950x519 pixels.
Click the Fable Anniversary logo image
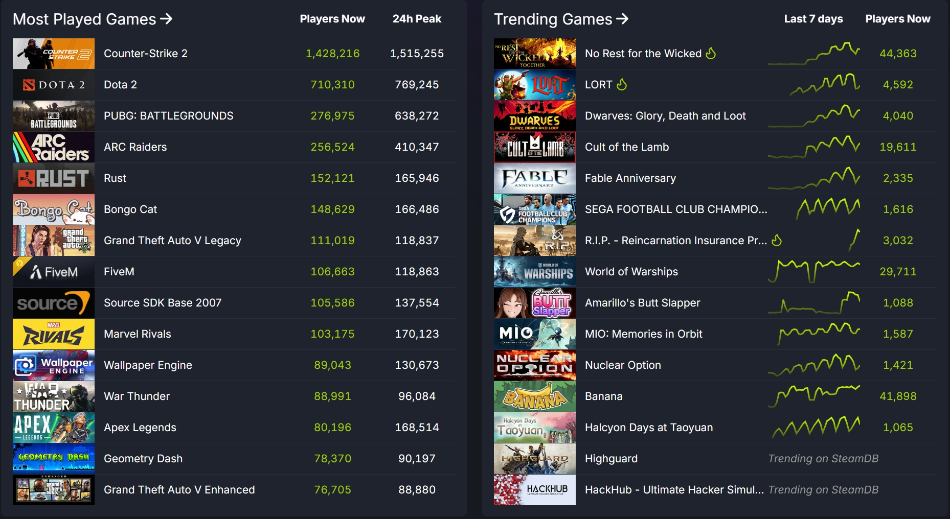pyautogui.click(x=535, y=178)
